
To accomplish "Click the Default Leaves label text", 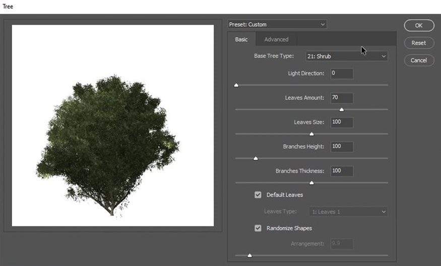I will [285, 195].
